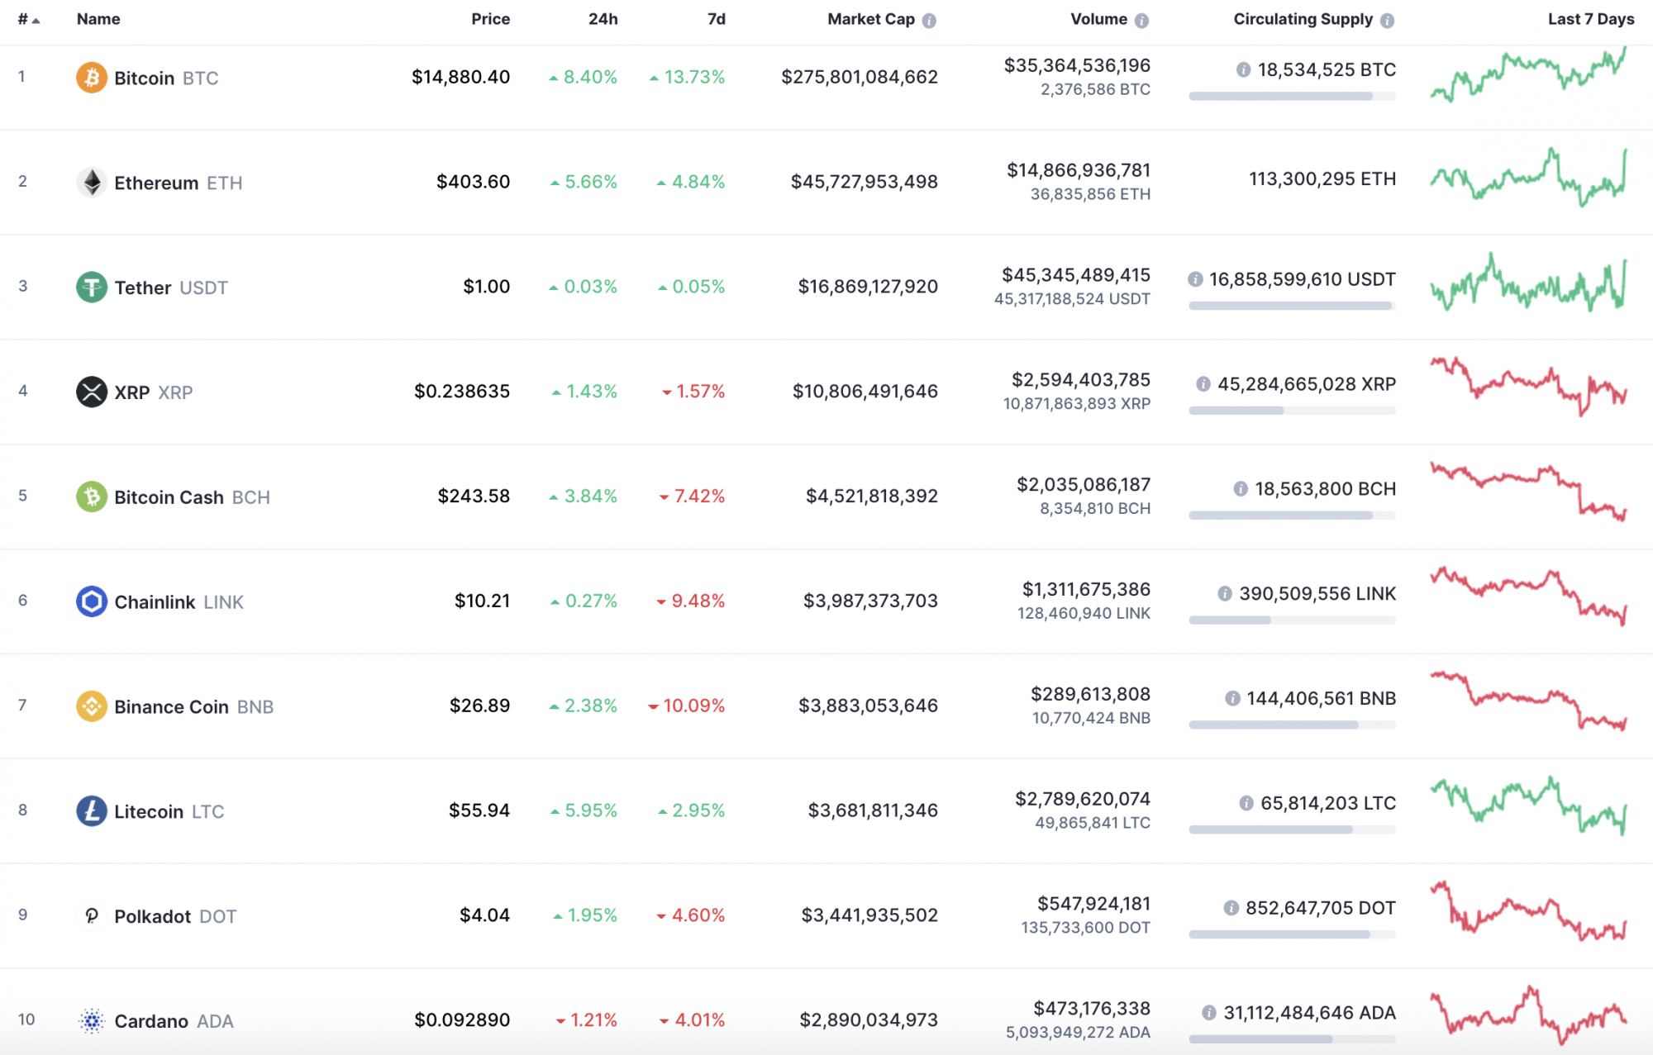Click the Chainlink hexagon logo

point(92,601)
